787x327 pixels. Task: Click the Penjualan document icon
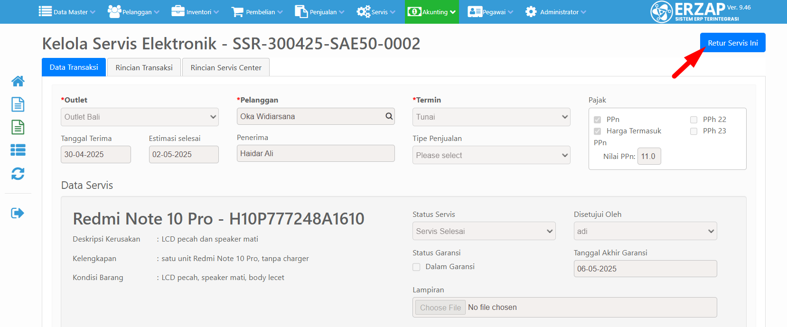click(x=301, y=11)
